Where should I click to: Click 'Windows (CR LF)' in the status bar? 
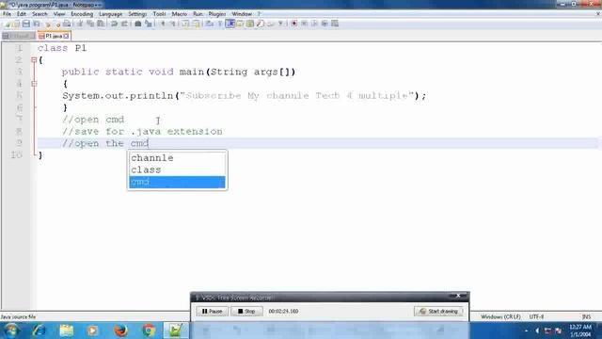click(500, 316)
